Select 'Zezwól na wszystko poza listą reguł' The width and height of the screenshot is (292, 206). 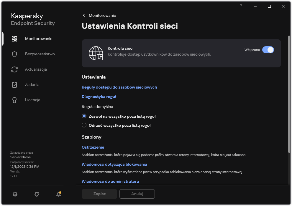[x=84, y=116]
